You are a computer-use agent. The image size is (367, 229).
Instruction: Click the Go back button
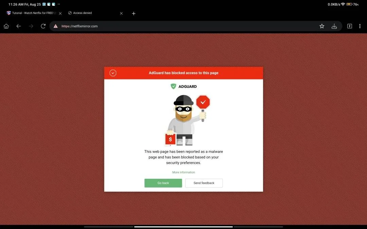[x=163, y=183]
